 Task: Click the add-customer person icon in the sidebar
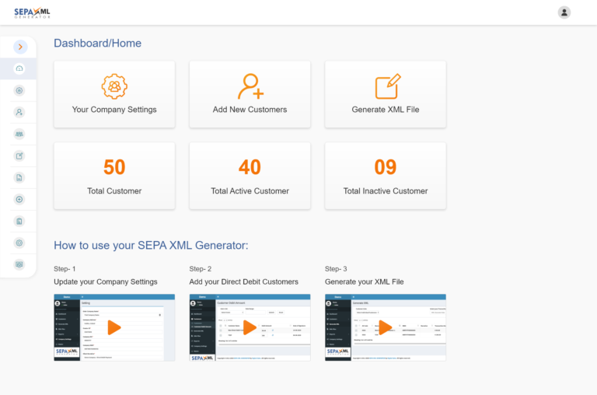(x=19, y=113)
